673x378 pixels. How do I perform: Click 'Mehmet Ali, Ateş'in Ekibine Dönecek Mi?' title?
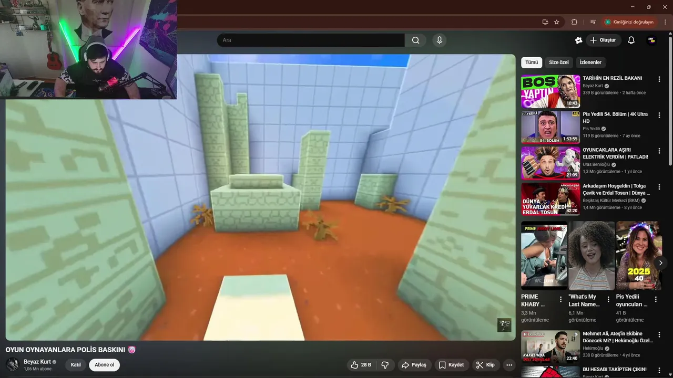(x=618, y=337)
